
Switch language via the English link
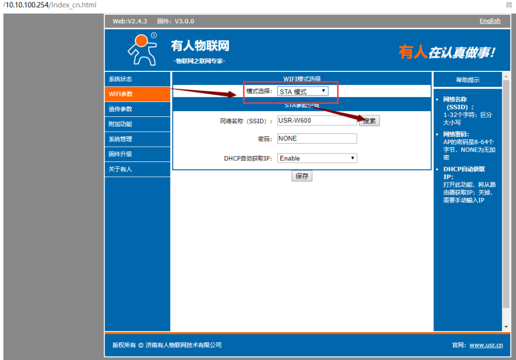490,21
